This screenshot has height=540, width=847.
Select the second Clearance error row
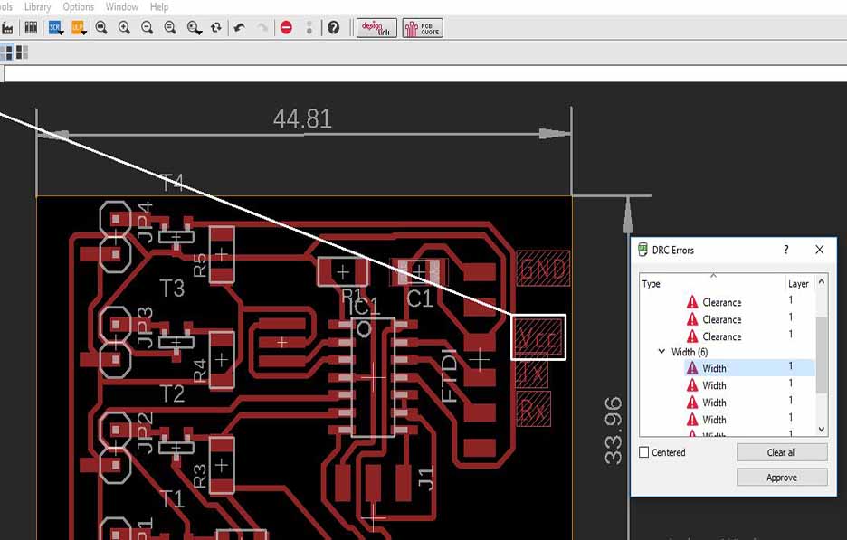[749, 319]
